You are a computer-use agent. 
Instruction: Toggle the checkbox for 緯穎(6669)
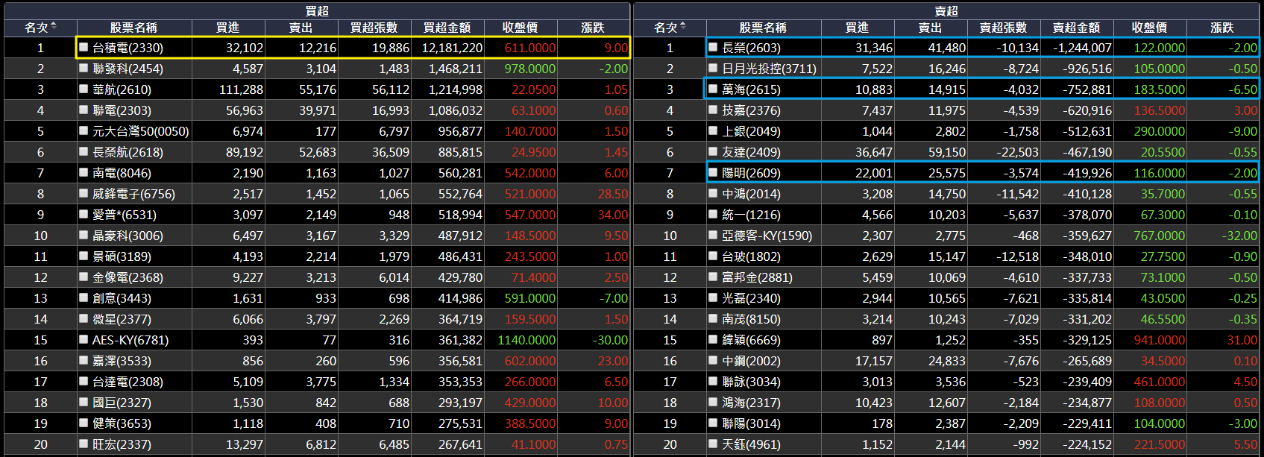pos(714,339)
